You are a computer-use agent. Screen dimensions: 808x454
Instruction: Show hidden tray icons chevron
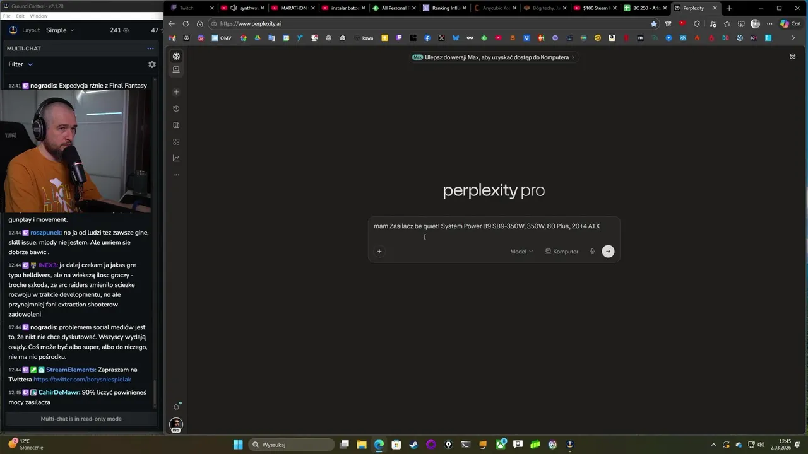pos(713,445)
